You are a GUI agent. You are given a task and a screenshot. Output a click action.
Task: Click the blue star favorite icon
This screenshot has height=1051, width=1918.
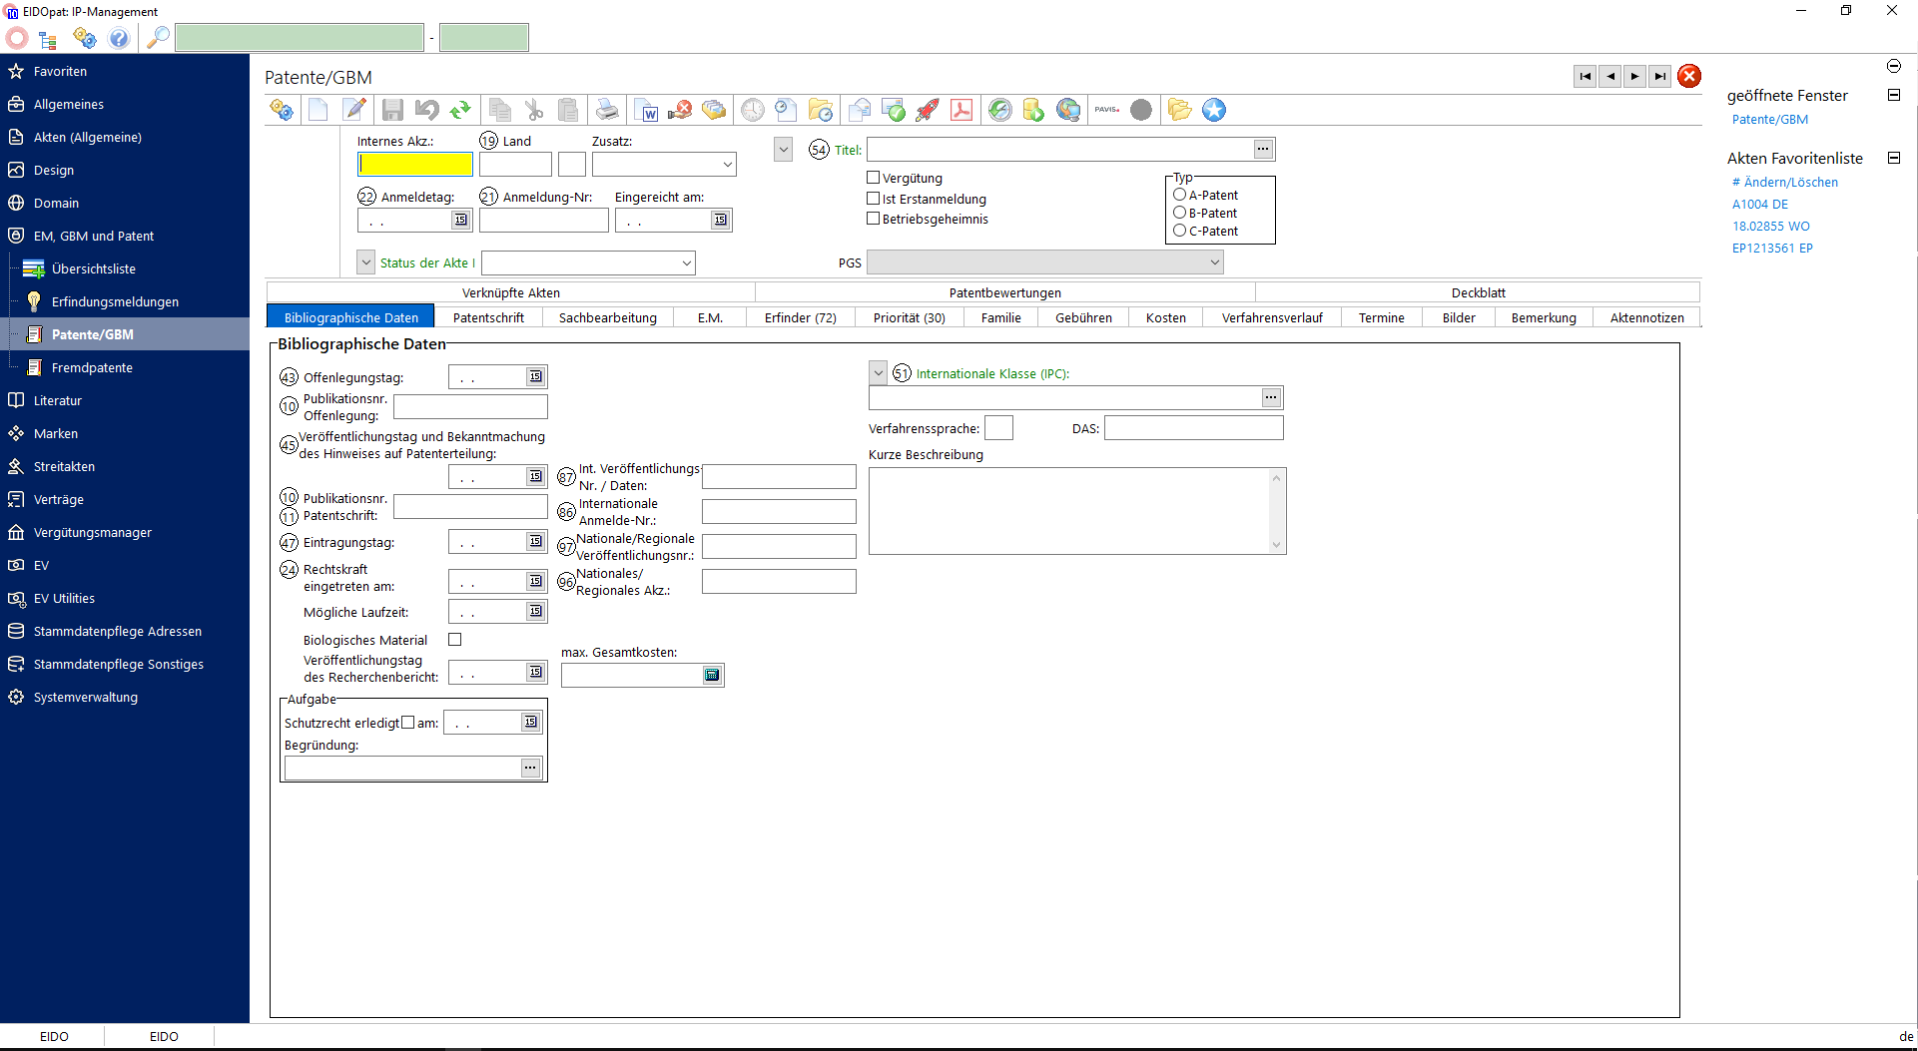1214,110
